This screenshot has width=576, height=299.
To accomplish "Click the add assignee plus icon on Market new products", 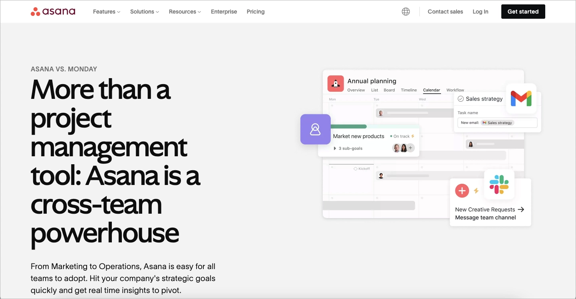I will tap(410, 148).
